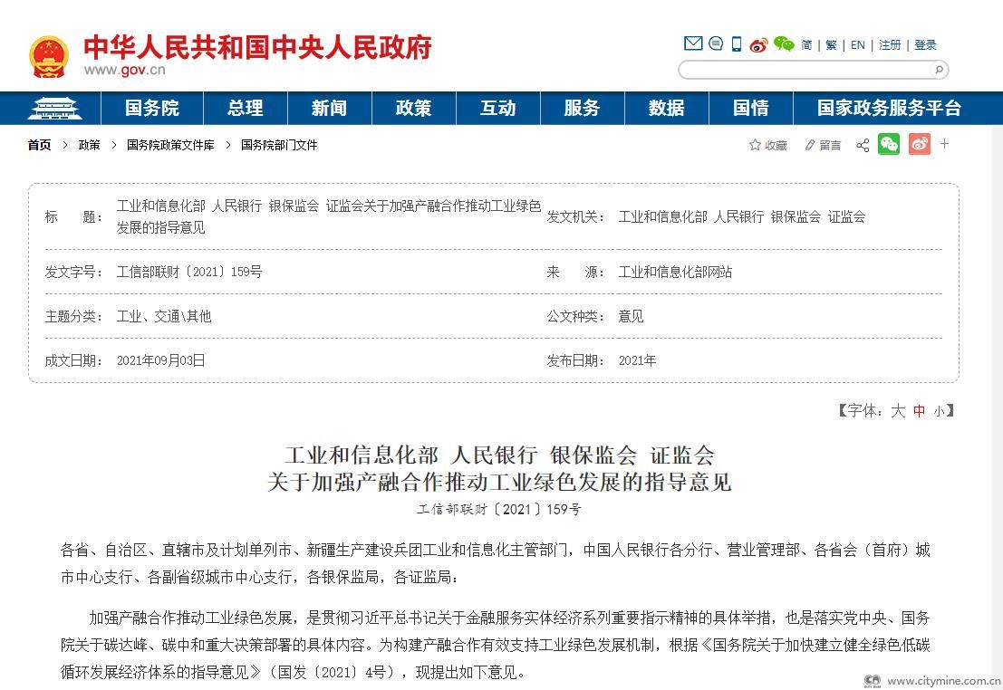Click the search magnifier icon
1003x690 pixels.
[x=939, y=70]
